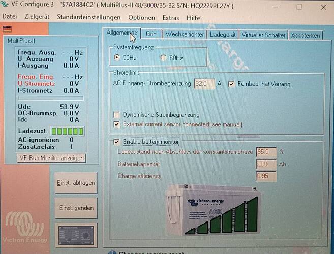Click the Victron AGM battery image

pos(212,210)
